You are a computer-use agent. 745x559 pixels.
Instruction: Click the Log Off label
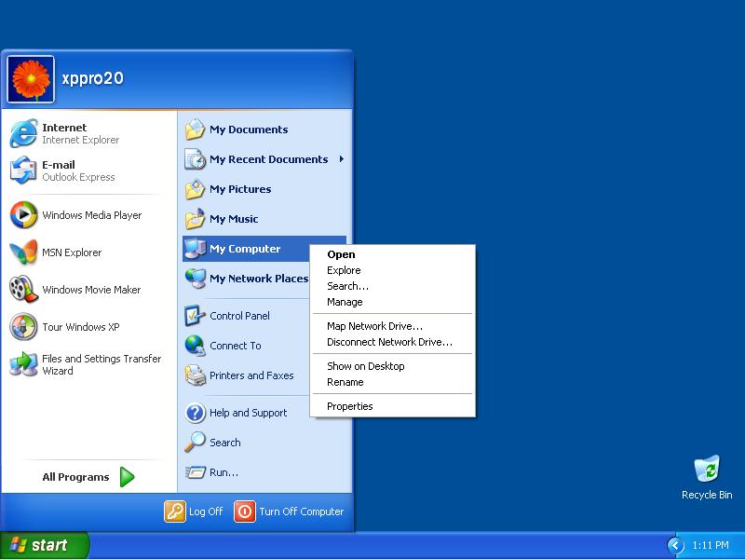tap(206, 511)
